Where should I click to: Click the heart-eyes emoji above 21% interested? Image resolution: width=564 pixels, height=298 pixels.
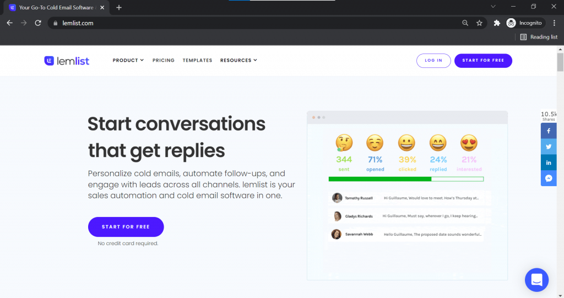(x=469, y=143)
